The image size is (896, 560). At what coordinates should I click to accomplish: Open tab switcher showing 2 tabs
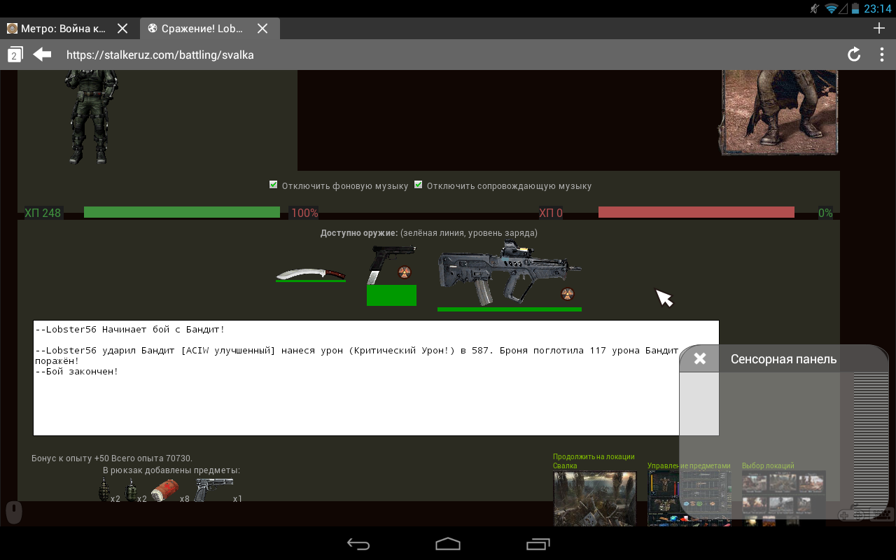[x=15, y=55]
